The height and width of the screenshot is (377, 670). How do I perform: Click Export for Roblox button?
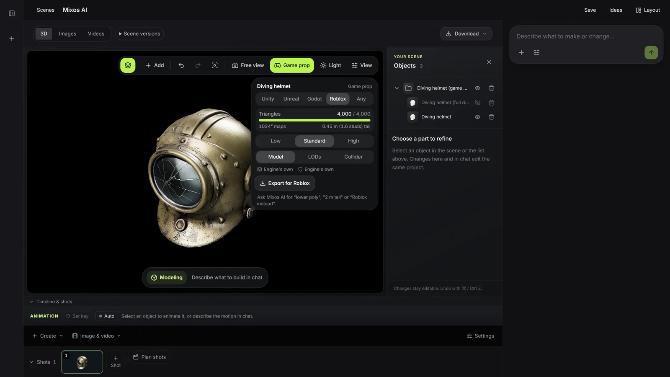(x=285, y=183)
